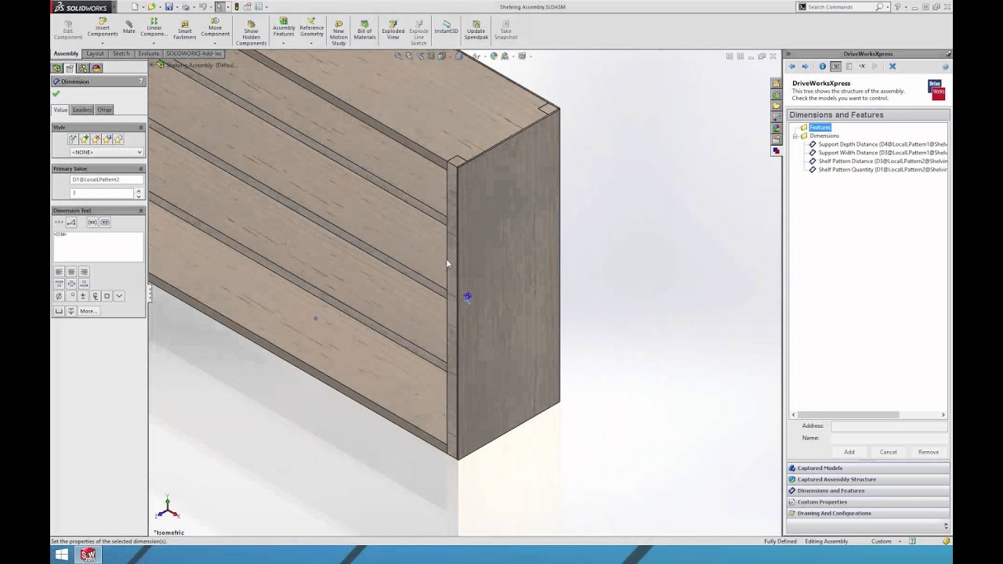Viewport: 1003px width, 564px height.
Task: Expand Drawing And Configurations section
Action: (868, 513)
